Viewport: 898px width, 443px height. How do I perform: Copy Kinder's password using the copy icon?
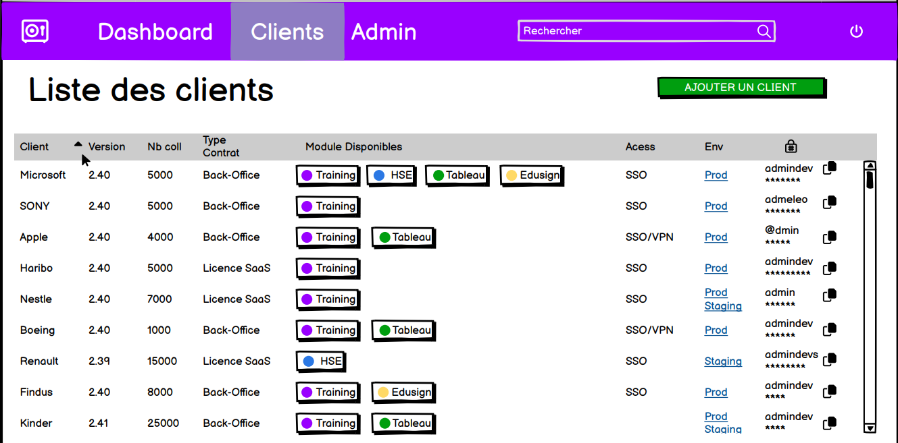[829, 422]
